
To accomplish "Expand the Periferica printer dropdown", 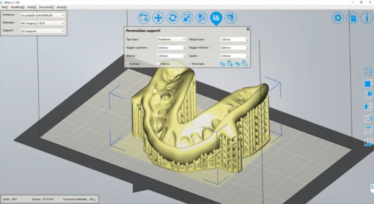I will (x=42, y=15).
